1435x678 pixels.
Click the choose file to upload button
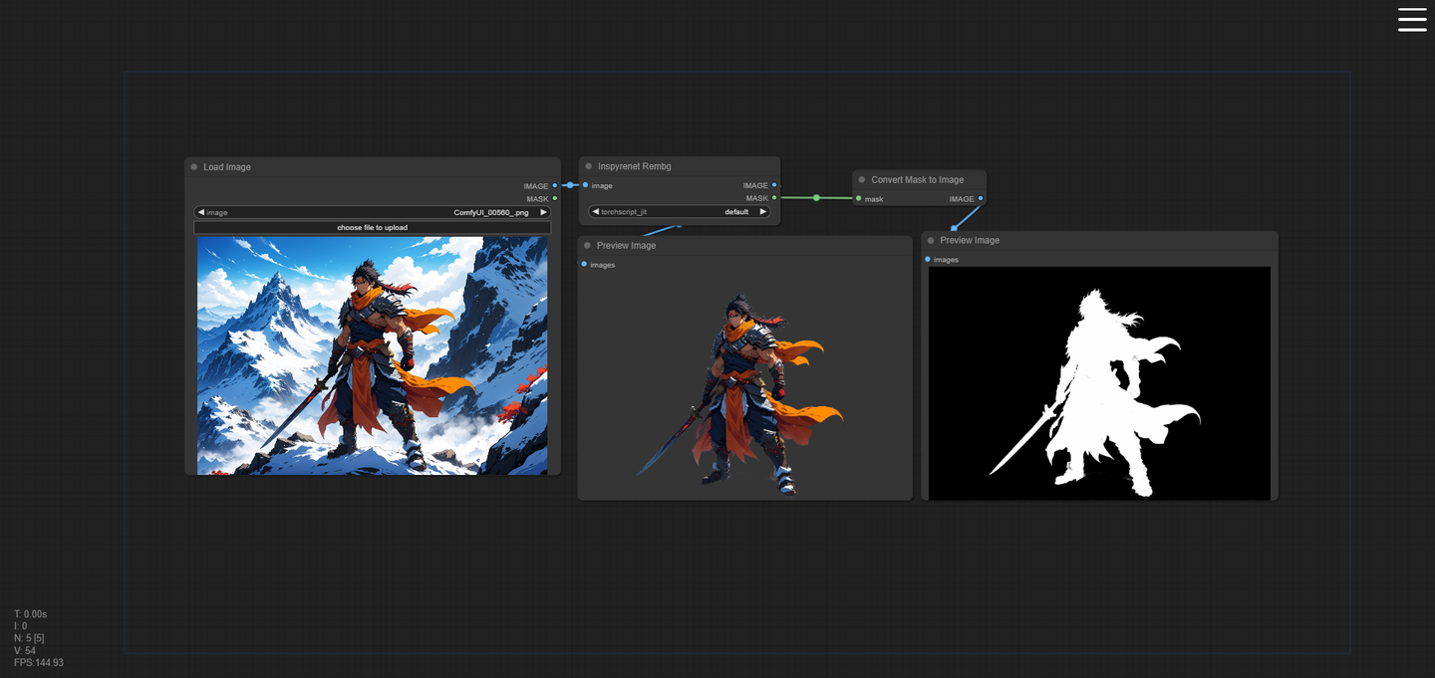372,227
